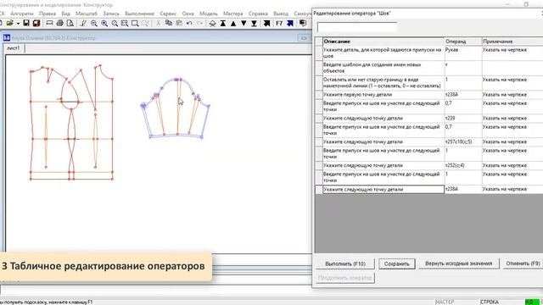Open the Масштаб menu
The image size is (543, 305).
click(87, 14)
